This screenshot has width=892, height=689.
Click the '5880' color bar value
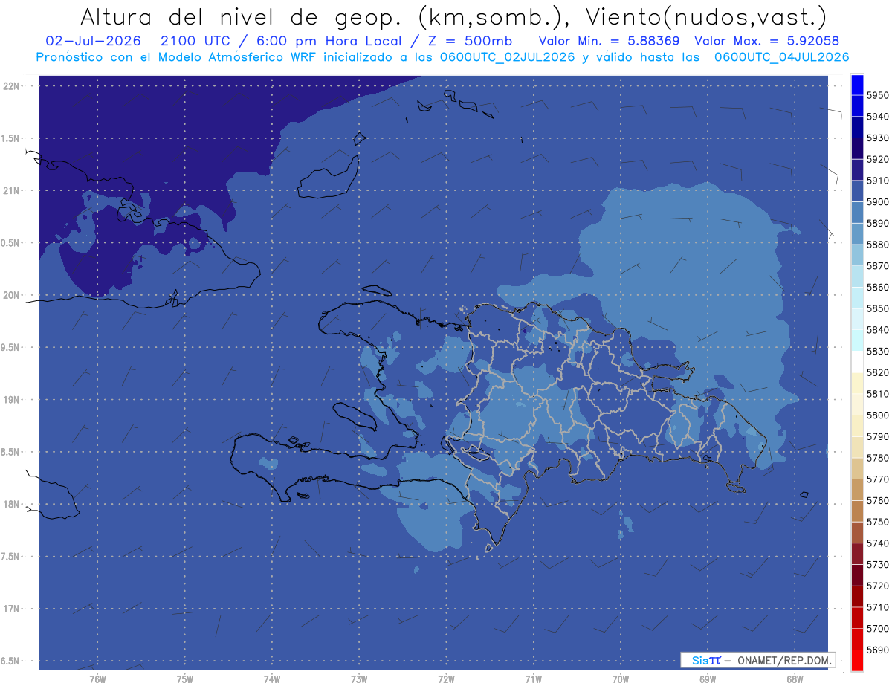877,245
